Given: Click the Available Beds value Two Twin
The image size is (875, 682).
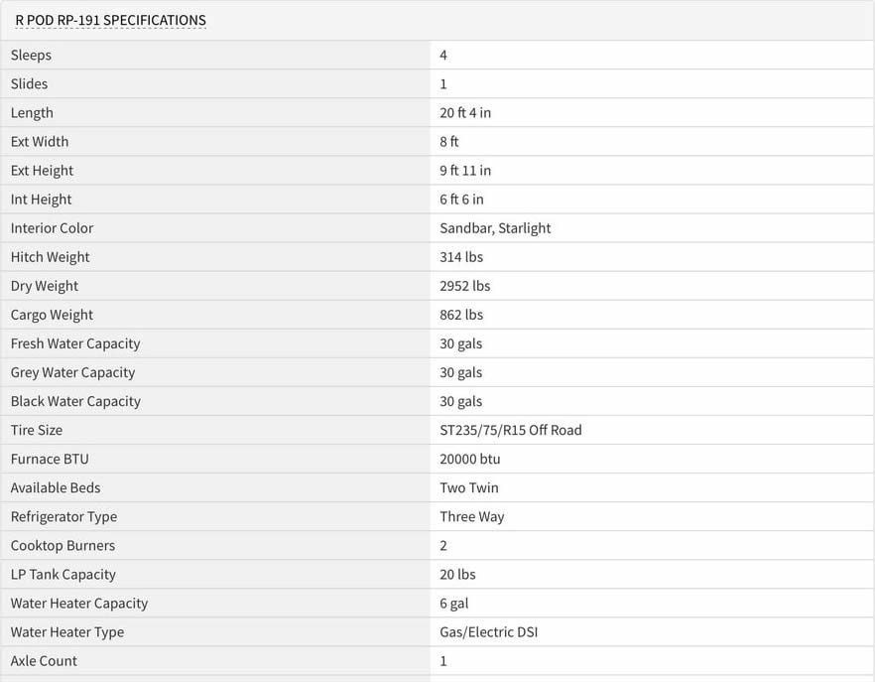Looking at the screenshot, I should (x=468, y=487).
